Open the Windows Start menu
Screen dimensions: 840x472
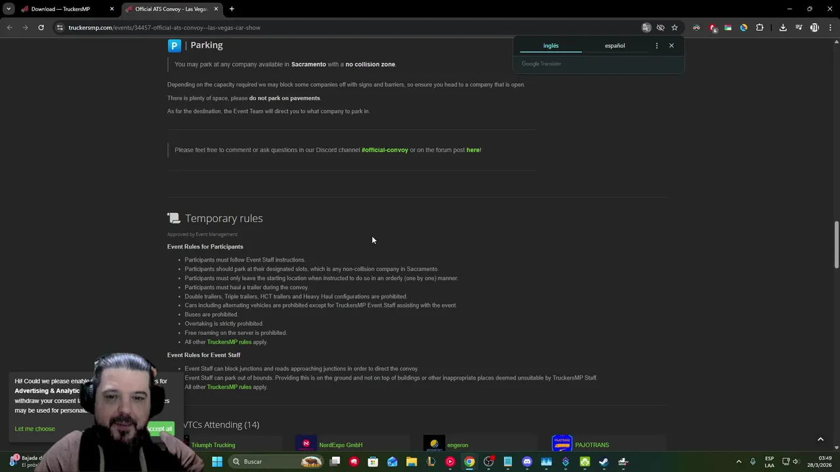[x=217, y=462]
